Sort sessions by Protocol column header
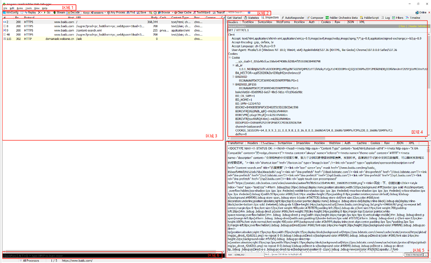The image size is (431, 263). tap(29, 17)
